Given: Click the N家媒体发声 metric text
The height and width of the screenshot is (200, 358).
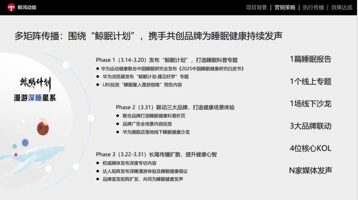Looking at the screenshot, I should point(310,171).
